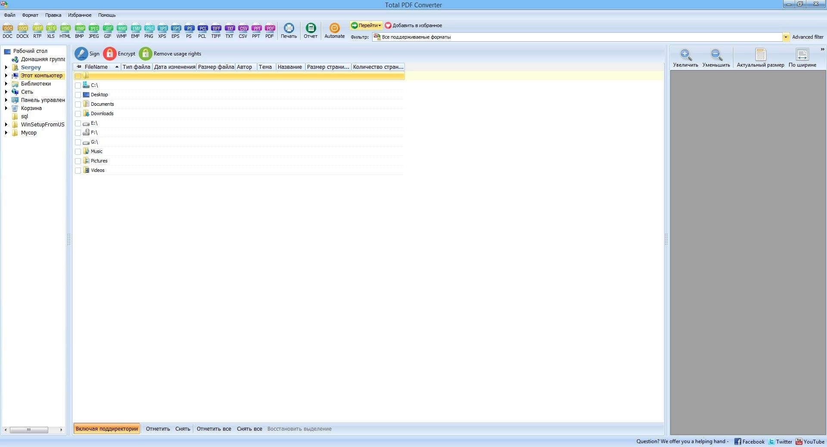Open the Печать print tool
The height and width of the screenshot is (447, 827).
[x=289, y=31]
